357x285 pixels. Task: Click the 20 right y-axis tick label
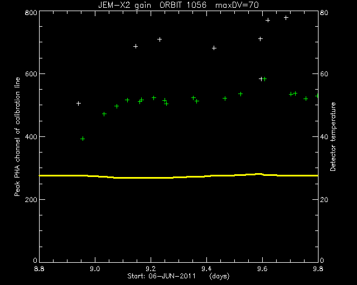point(324,199)
